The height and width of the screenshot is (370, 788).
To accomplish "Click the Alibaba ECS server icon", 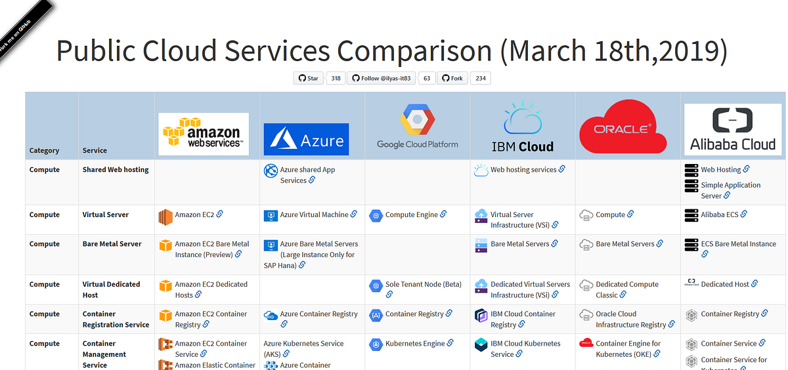I will pyautogui.click(x=691, y=215).
